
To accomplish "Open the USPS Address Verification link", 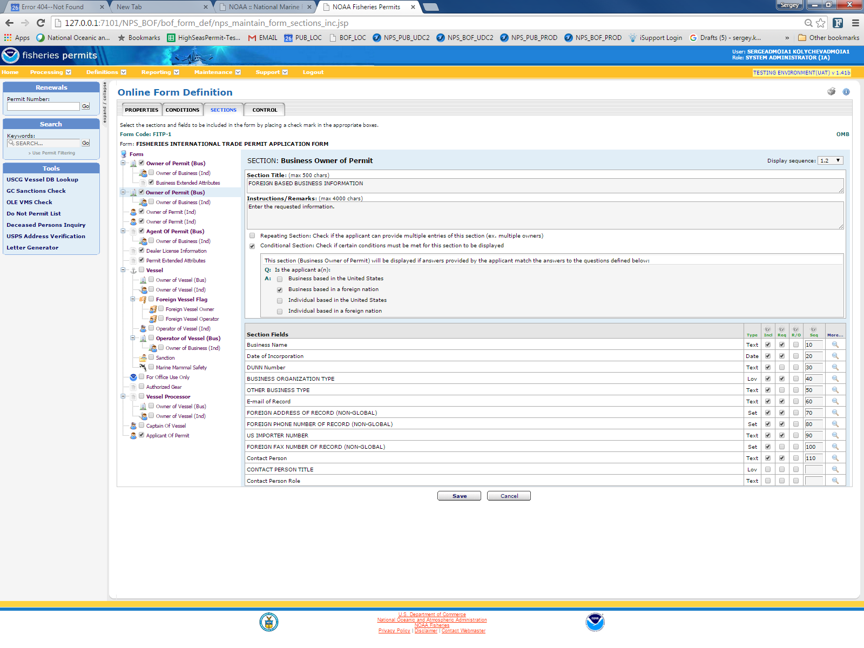I will 46,237.
